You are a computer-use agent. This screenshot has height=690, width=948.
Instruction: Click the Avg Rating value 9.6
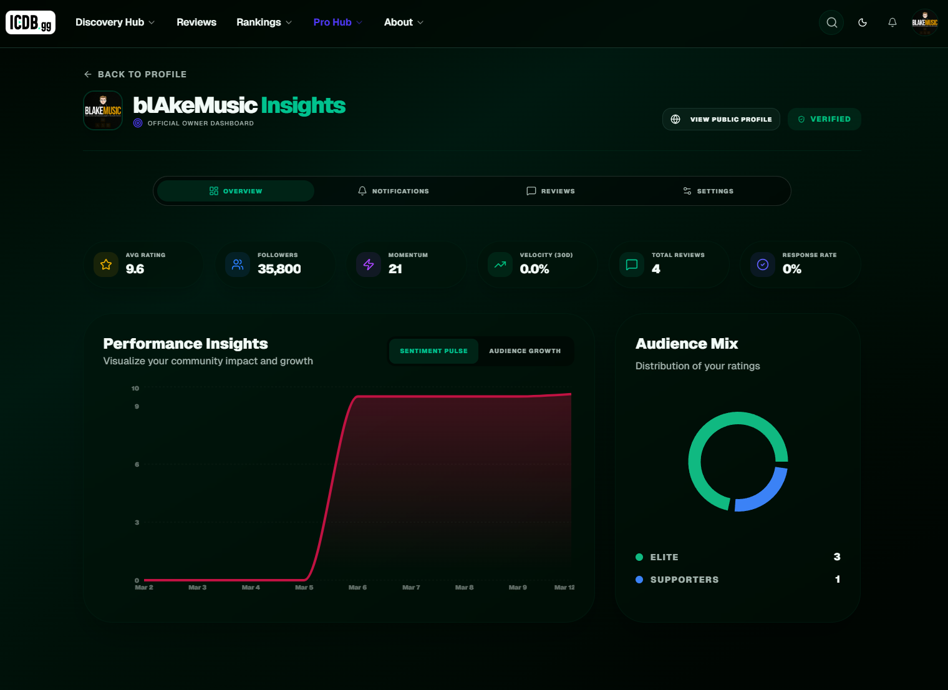(x=135, y=269)
